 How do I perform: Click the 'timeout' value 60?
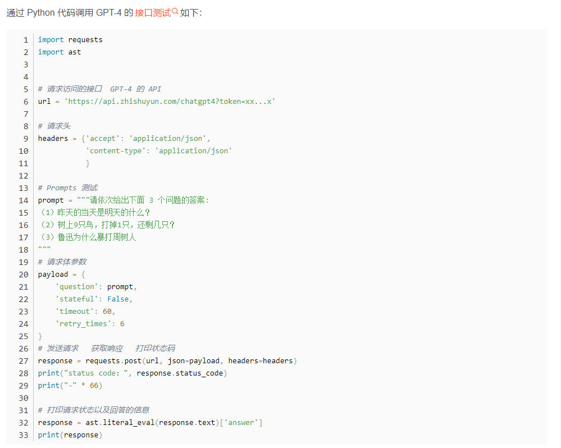tap(107, 312)
